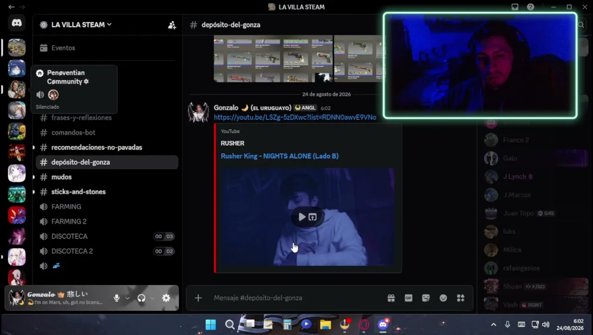This screenshot has height=335, width=593.
Task: Select the topmost server icon in server list
Action: click(17, 47)
